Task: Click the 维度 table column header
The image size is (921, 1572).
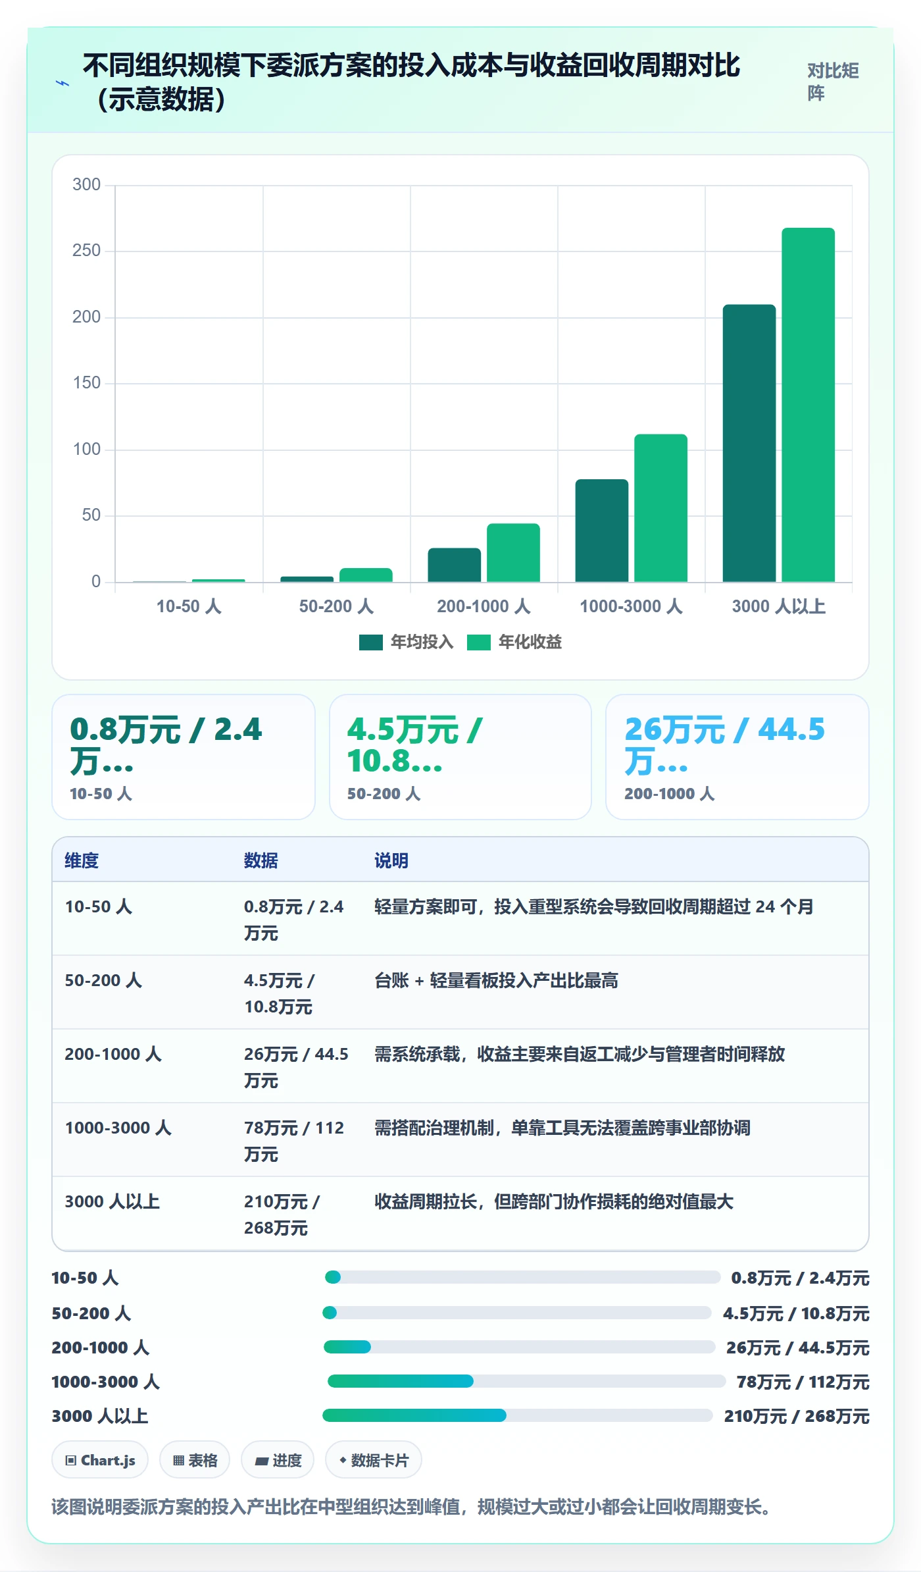Action: pos(82,860)
